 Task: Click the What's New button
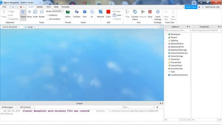(x=191, y=7)
